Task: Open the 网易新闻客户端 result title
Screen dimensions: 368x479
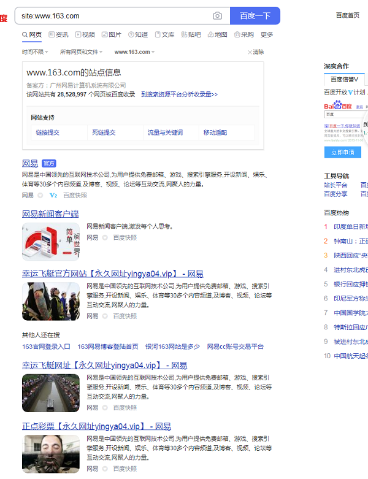Action: [x=50, y=214]
